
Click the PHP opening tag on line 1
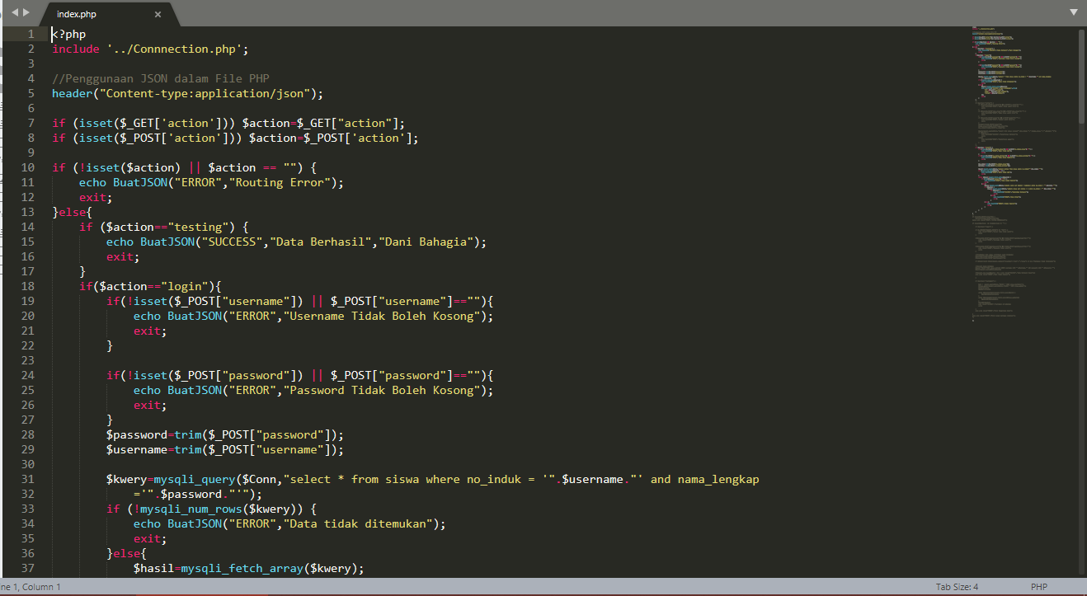pyautogui.click(x=68, y=34)
